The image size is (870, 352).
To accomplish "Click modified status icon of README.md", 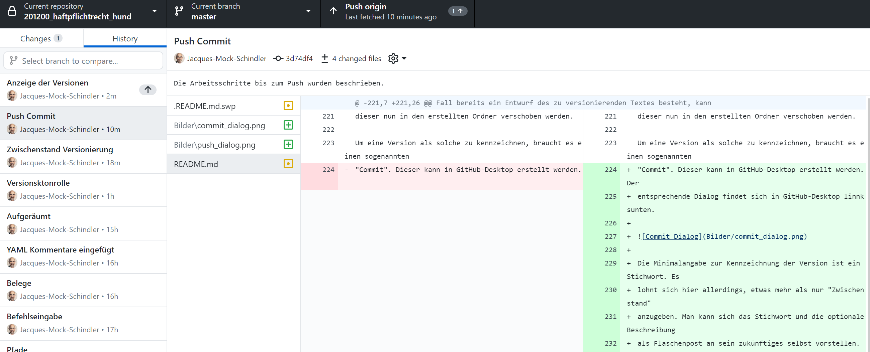I will point(288,164).
